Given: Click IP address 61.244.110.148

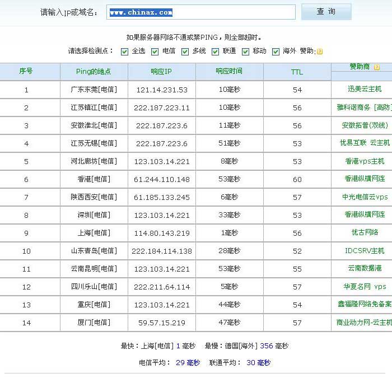Looking at the screenshot, I should pyautogui.click(x=162, y=180).
